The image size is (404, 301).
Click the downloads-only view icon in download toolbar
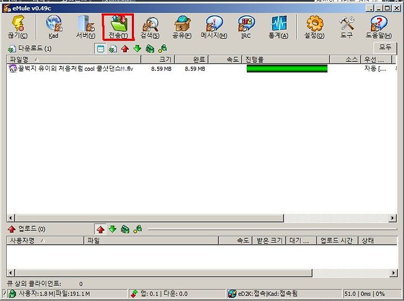tap(113, 48)
